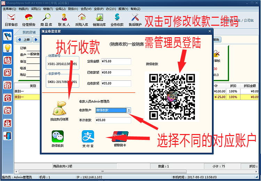Viewport: 261px width, 181px height.
Task: Click the 销 sales sidebar icon
Action: click(x=8, y=85)
